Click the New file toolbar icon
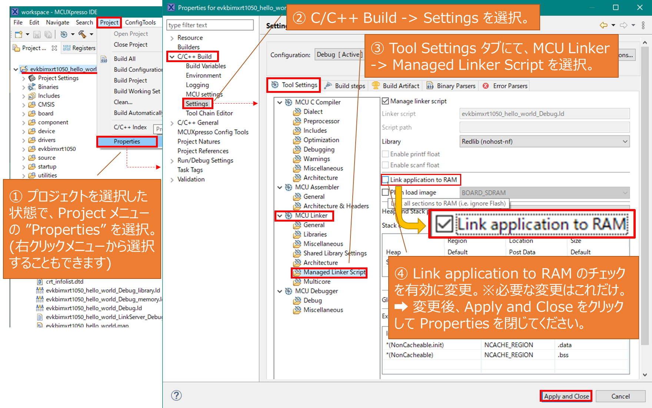Viewport: 652px width, 408px height. (18, 34)
